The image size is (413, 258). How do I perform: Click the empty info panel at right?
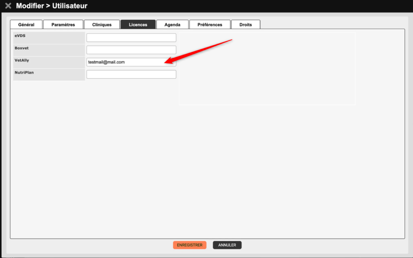[x=267, y=69]
